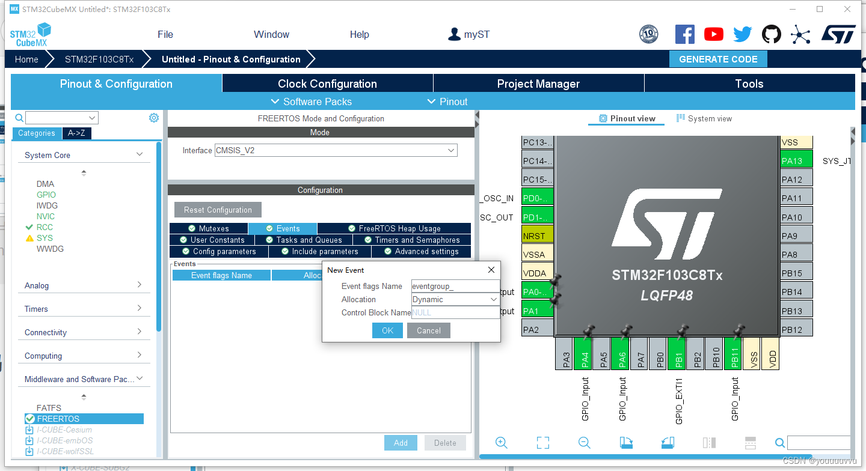
Task: Click pin PA13 on the chip
Action: 796,160
